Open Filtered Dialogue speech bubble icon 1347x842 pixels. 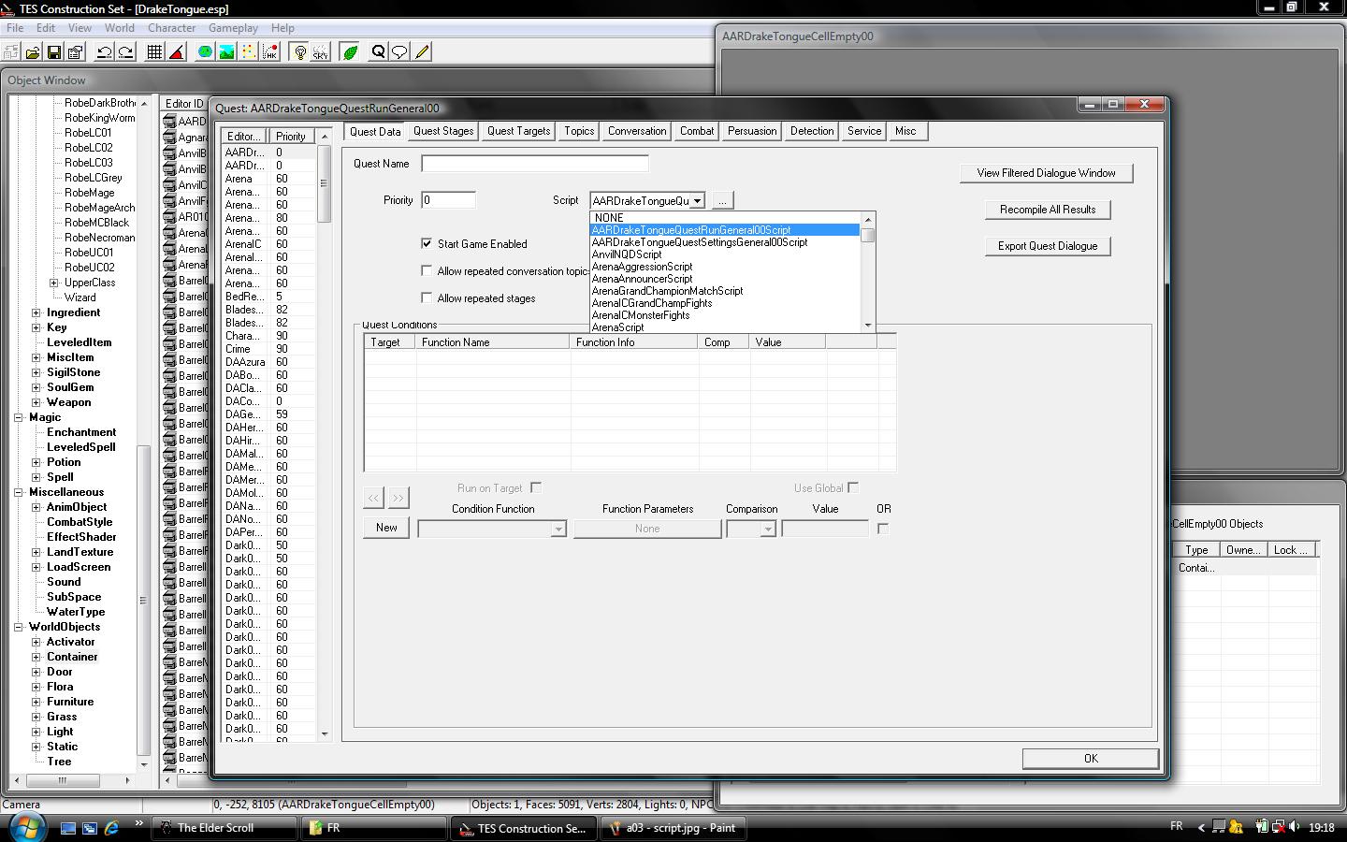[x=399, y=52]
